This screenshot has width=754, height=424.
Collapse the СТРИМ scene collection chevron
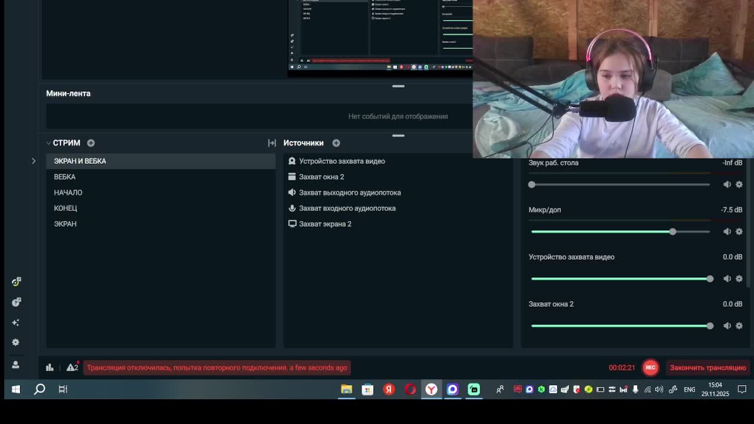(x=48, y=143)
